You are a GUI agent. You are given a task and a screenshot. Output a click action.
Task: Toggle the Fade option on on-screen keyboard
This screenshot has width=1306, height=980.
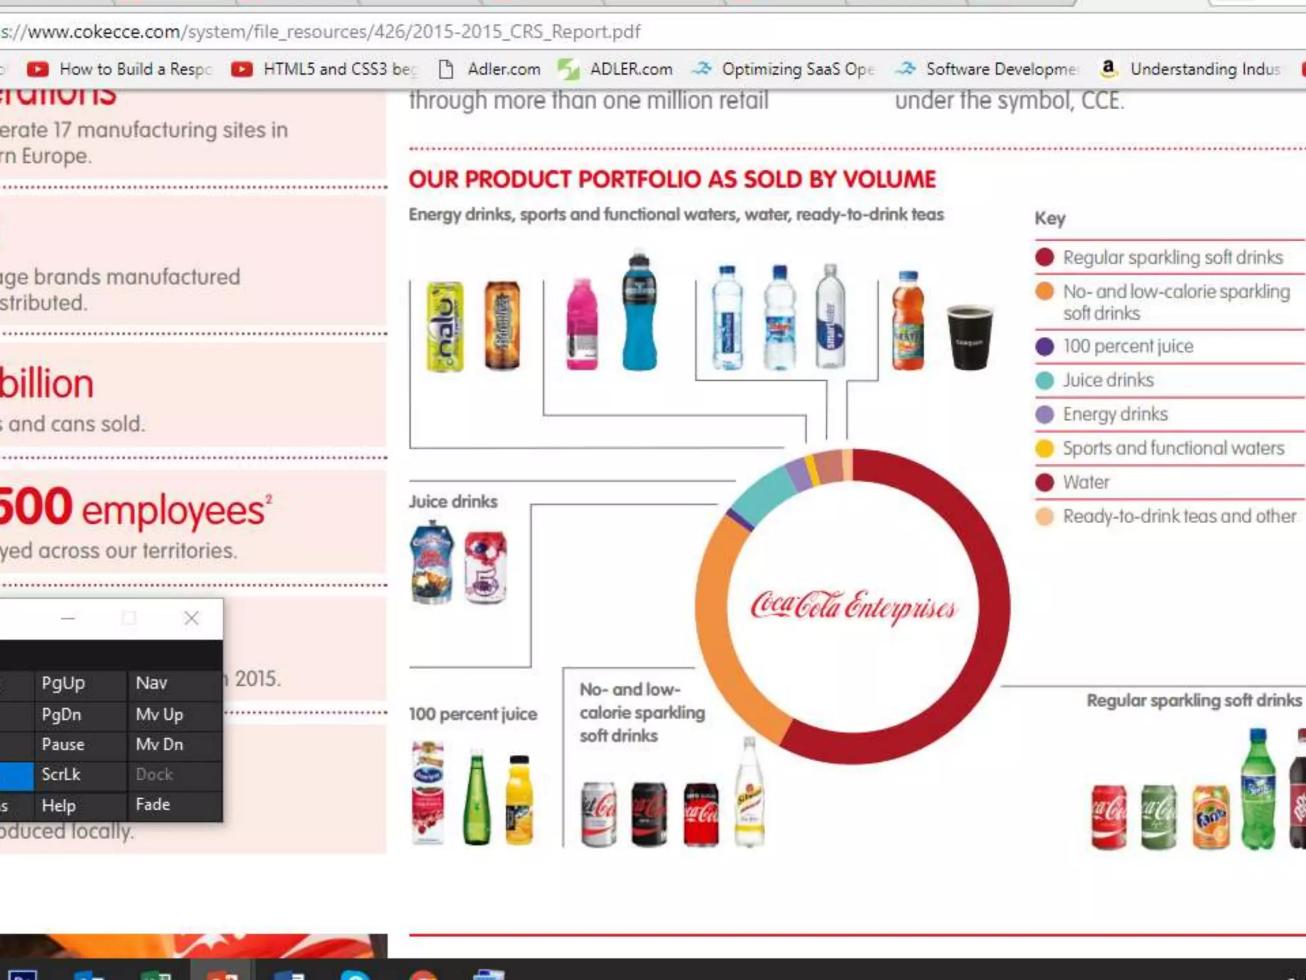pyautogui.click(x=153, y=805)
